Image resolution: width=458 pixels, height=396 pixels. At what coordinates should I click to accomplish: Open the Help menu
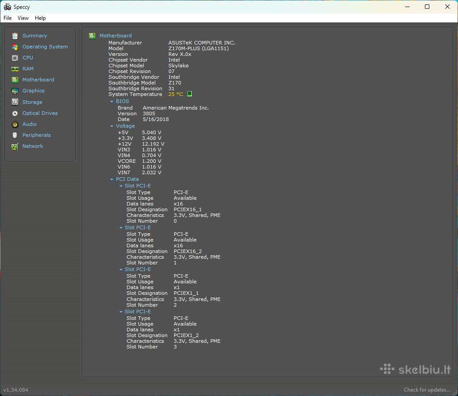click(40, 18)
